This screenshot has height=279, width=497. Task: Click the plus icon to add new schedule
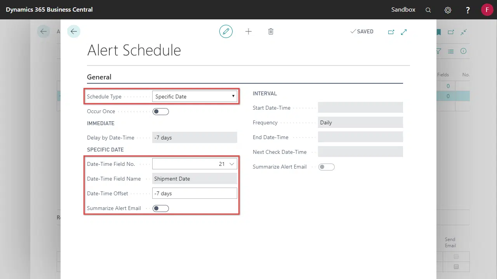click(x=248, y=31)
